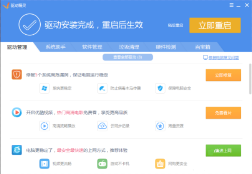Viewport: 252px width, 174px height.
Task: Click the 系统更稳定 label
Action: pos(62,88)
